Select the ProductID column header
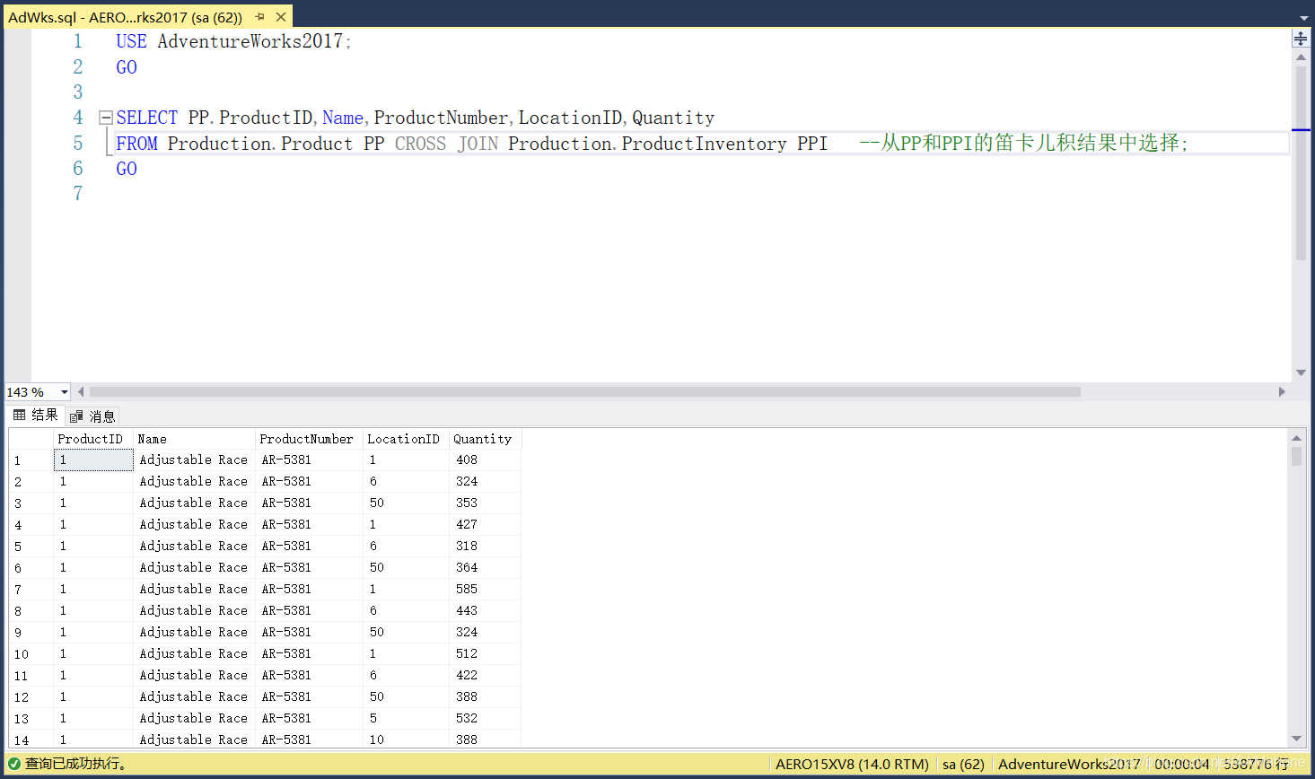1315x779 pixels. pyautogui.click(x=93, y=439)
